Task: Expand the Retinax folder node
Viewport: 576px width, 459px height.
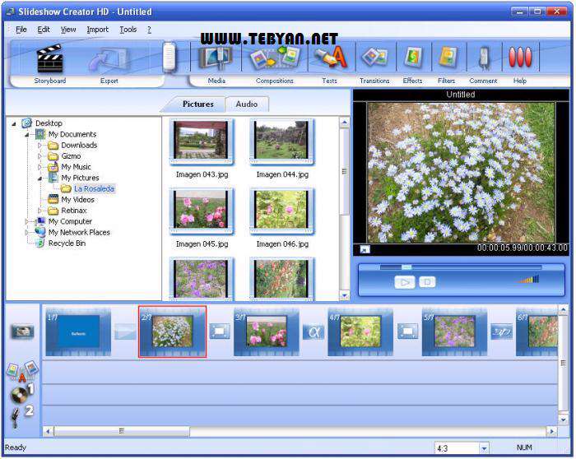Action: pyautogui.click(x=39, y=211)
